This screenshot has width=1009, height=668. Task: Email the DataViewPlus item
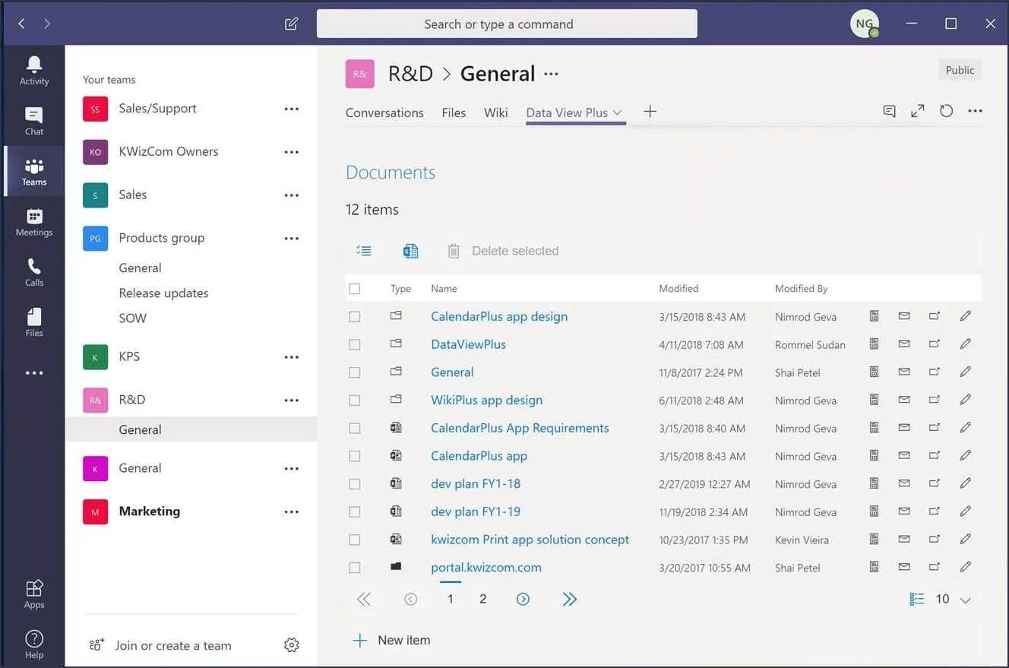point(904,344)
